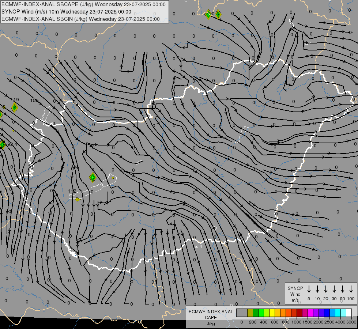Image resolution: width=358 pixels, height=329 pixels.
Task: Pick the olive swatch in CAPE colorbar
Action: tap(250, 313)
